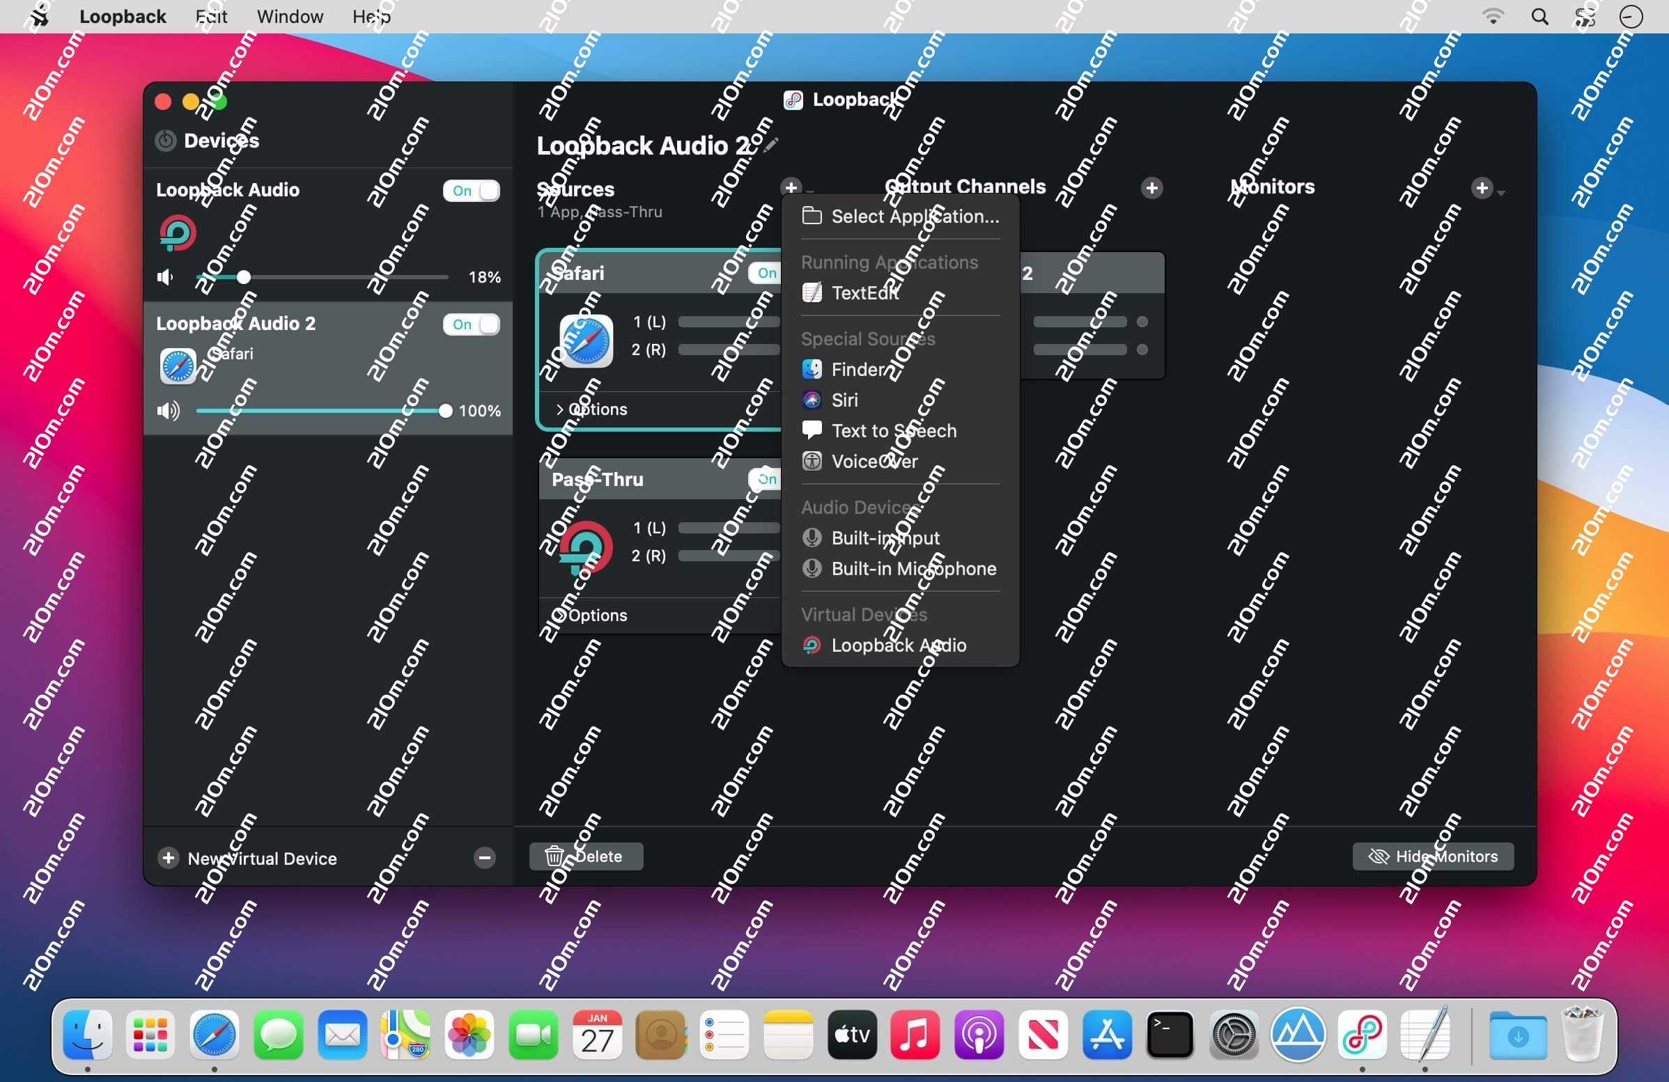Add an output channel with plus button
Screen dimensions: 1669x1082
coord(1151,188)
